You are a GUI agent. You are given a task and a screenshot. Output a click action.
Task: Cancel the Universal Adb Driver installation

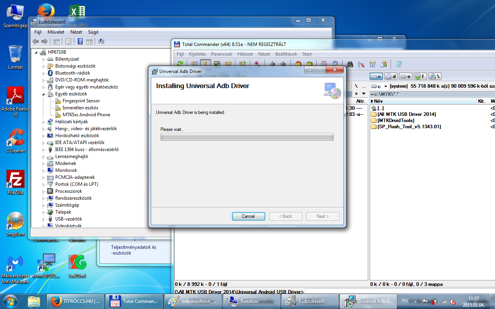(x=248, y=216)
